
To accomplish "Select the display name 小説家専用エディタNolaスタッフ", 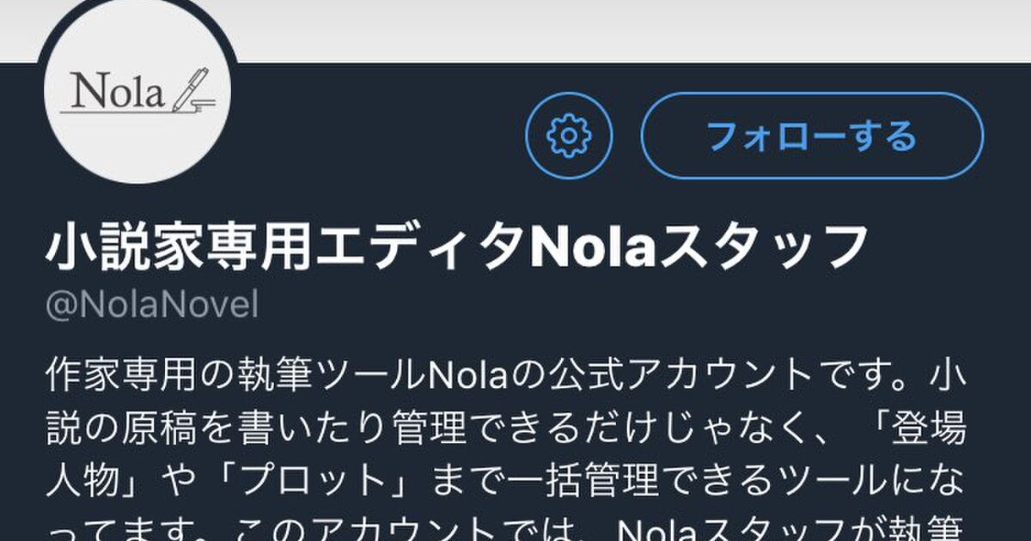I will coord(459,247).
